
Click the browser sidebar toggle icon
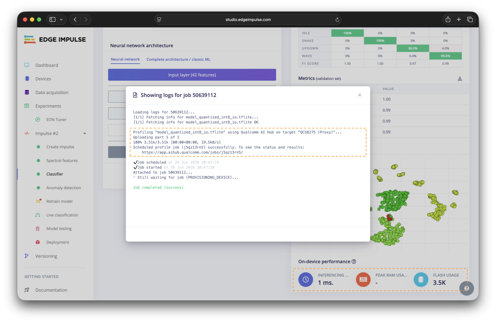coord(52,19)
